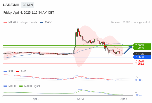Click the 7.2578 red support label
This screenshot has width=152, height=103.
tap(139, 61)
